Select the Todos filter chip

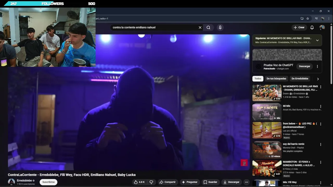pyautogui.click(x=258, y=79)
